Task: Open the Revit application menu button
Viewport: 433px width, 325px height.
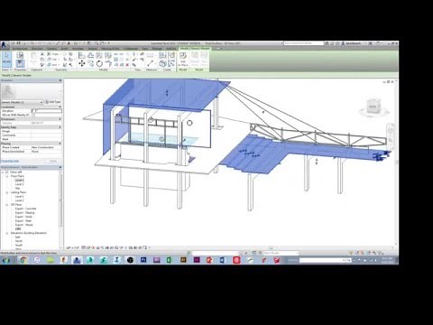Action: (4, 45)
